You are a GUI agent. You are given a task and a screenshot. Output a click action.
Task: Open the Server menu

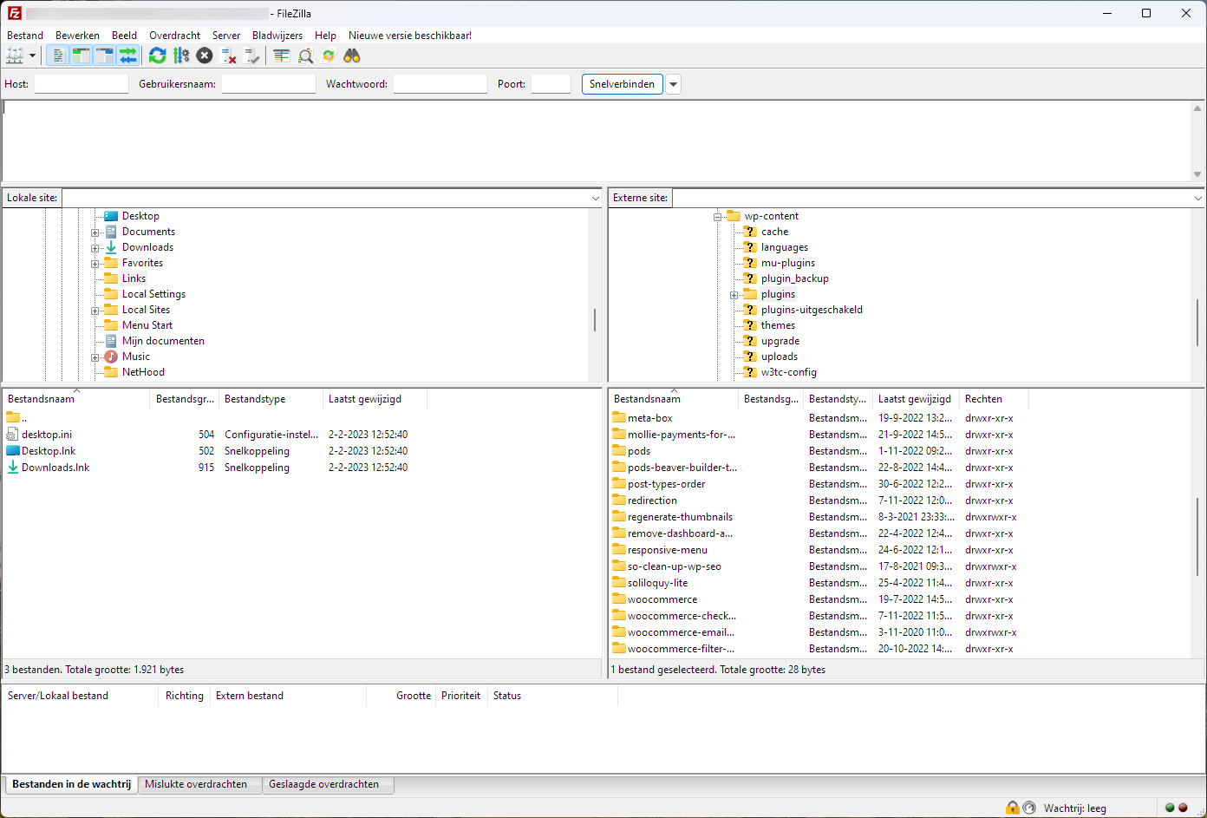226,36
